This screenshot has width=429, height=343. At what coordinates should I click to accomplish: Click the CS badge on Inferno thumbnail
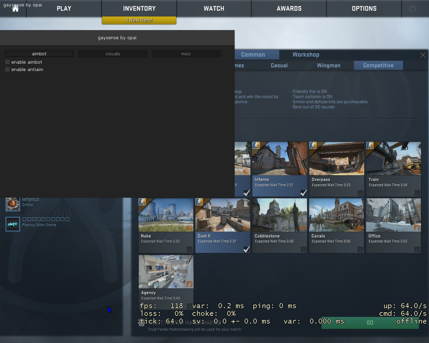(256, 145)
